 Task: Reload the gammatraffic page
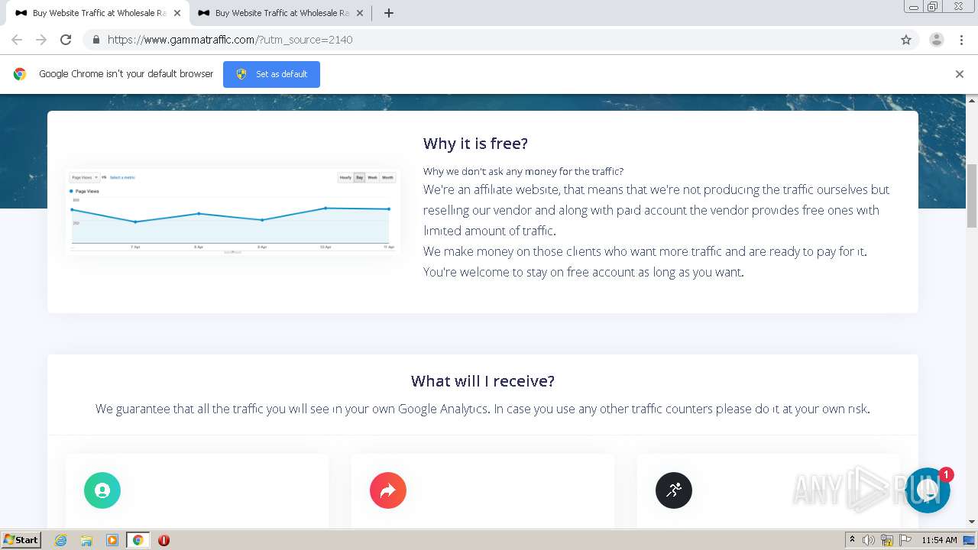click(66, 40)
